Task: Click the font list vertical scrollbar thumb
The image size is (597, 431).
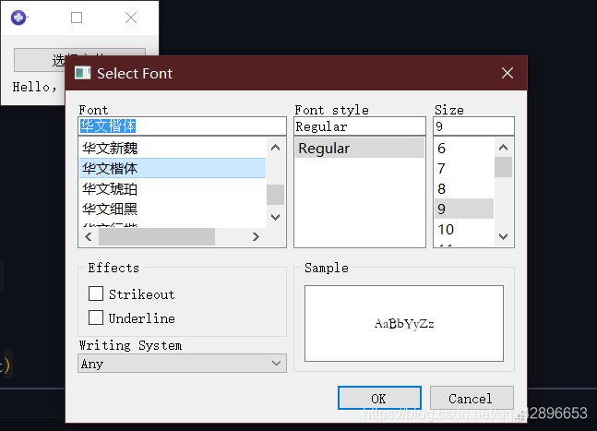Action: (275, 195)
